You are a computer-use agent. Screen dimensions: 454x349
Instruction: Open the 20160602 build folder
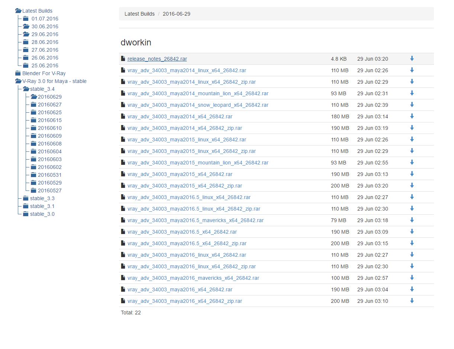tap(50, 167)
